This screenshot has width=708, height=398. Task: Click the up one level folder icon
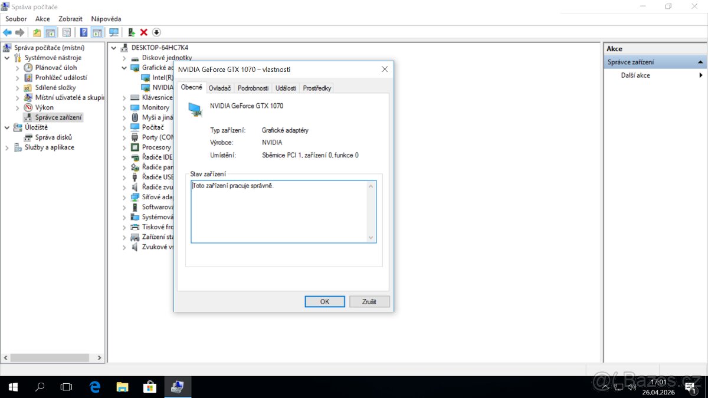pos(37,32)
